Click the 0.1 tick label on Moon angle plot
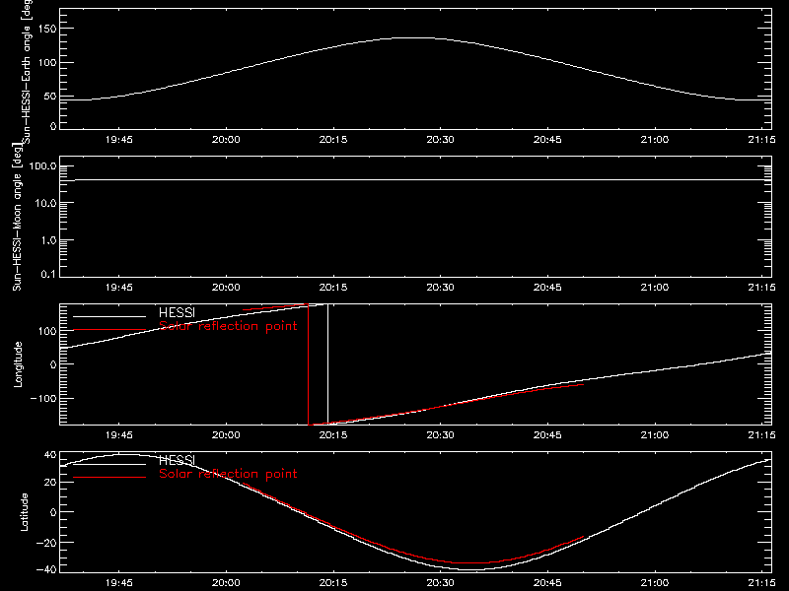 click(48, 274)
